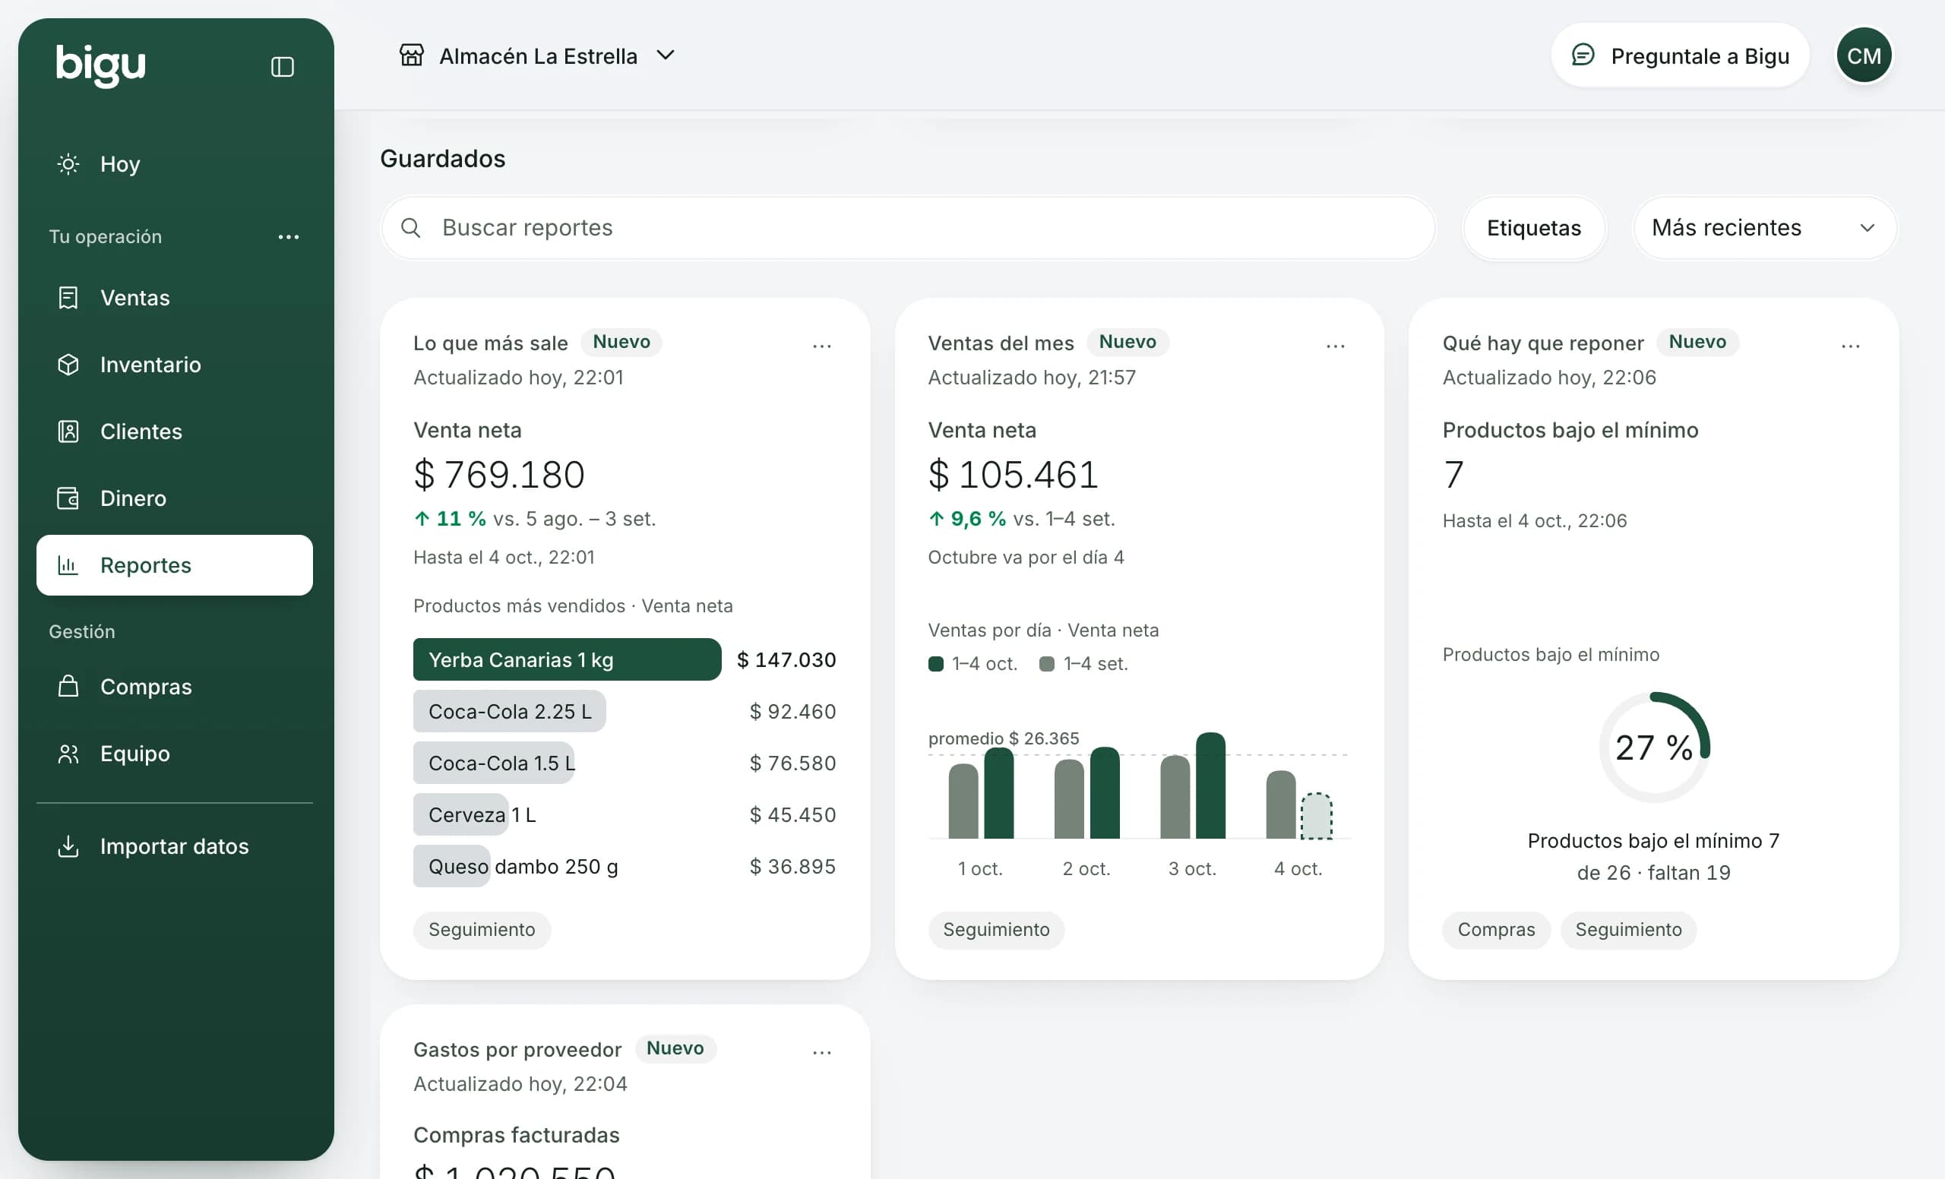Open Inventario section
This screenshot has height=1179, width=1945.
tap(175, 365)
